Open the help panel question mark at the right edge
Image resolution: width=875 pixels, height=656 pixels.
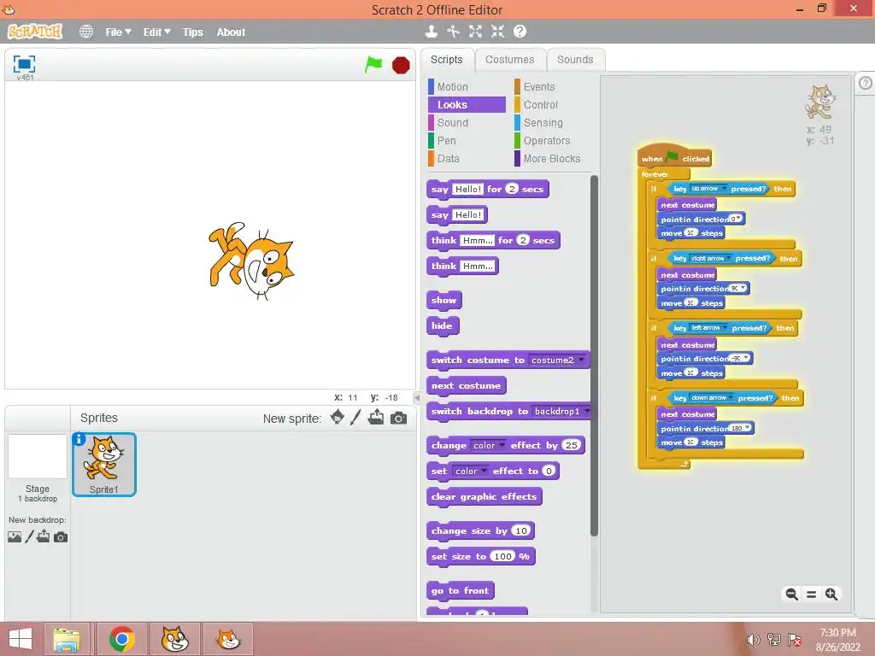pos(865,83)
